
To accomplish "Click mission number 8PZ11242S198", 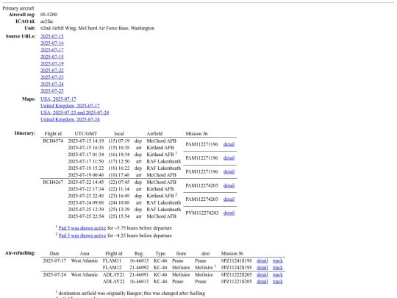I will click(237, 268).
